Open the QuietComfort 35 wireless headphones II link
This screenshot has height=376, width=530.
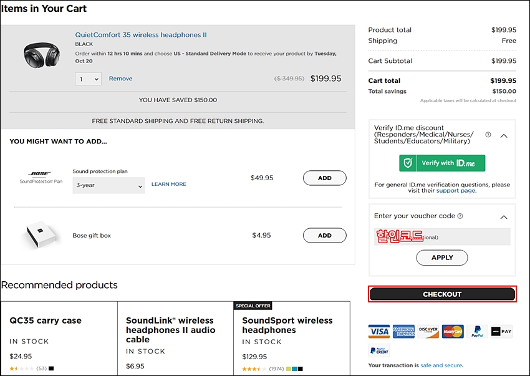pyautogui.click(x=141, y=35)
